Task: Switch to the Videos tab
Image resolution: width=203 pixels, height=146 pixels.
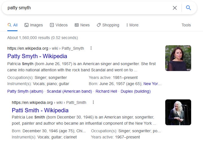Action: click(59, 25)
